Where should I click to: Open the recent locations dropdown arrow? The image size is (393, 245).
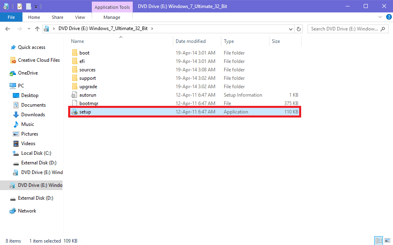(29, 29)
